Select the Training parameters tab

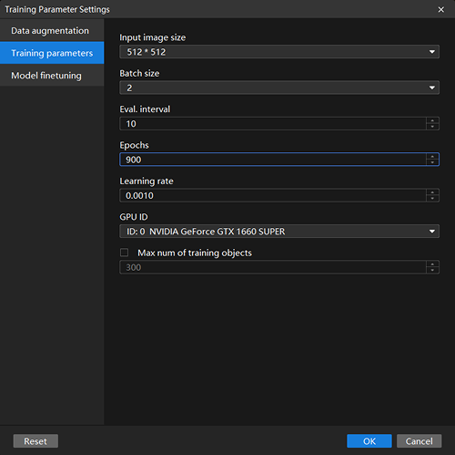click(x=52, y=53)
